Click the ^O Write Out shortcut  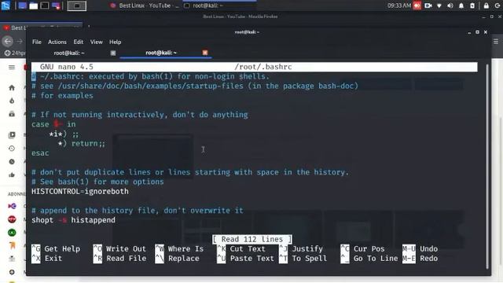pos(119,249)
